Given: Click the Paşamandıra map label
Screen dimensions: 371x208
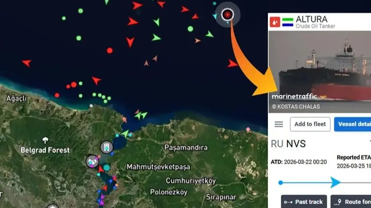Looking at the screenshot, I should [x=186, y=148].
